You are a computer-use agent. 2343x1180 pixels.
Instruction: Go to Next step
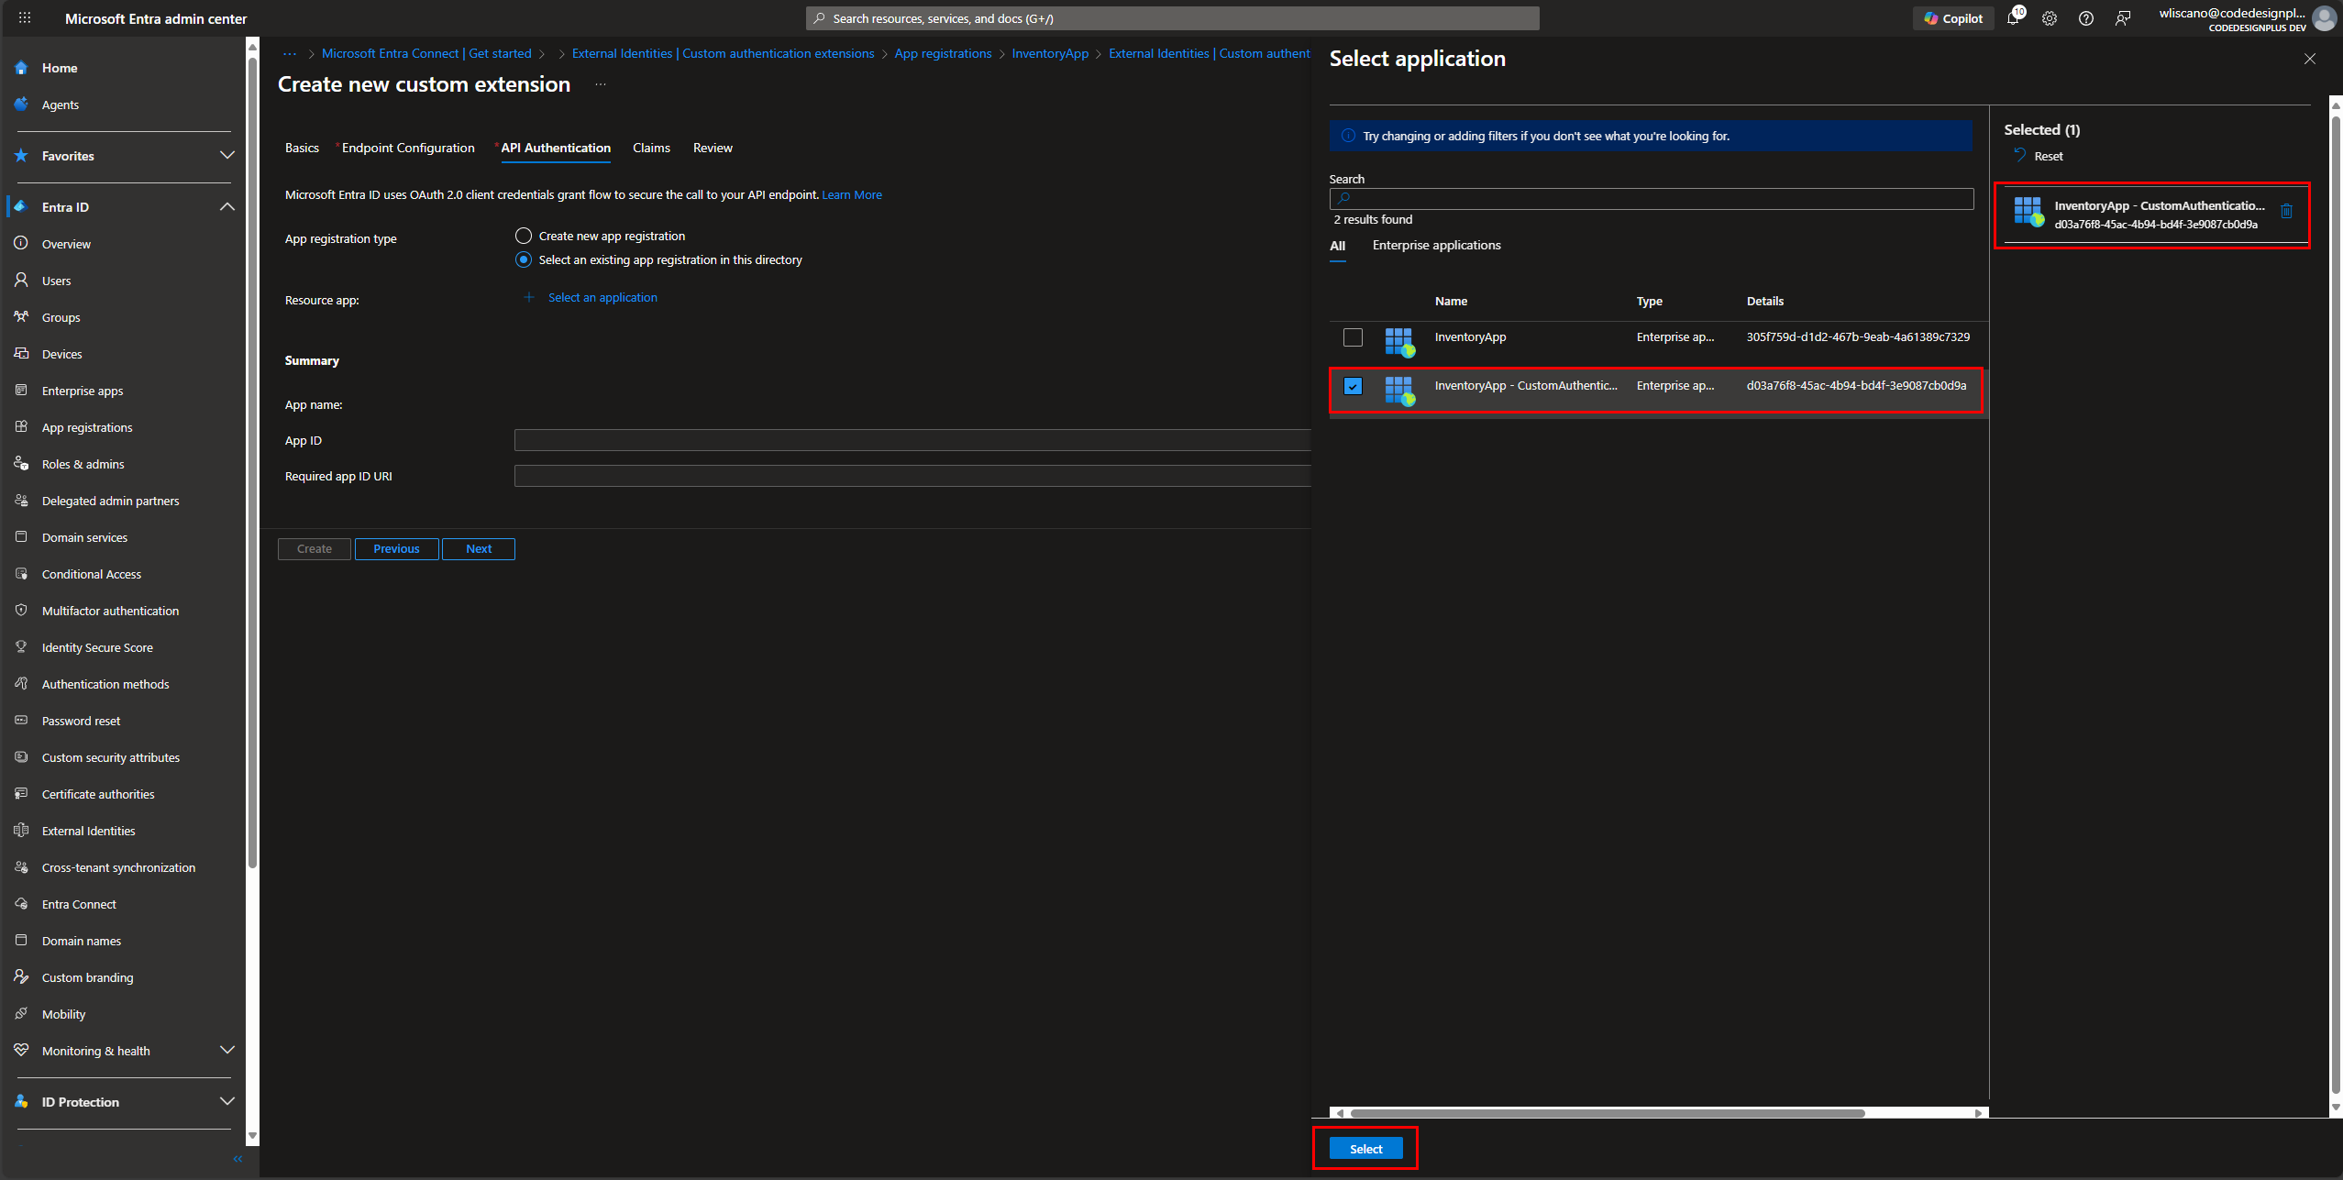click(479, 549)
